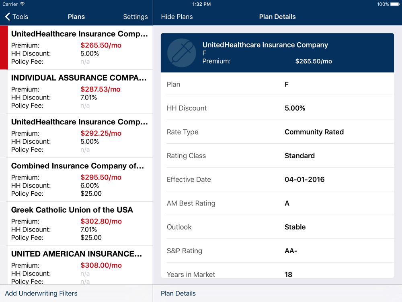Tap Effective Date value 04-01-2016
Viewport: 402px width, 302px height.
[x=305, y=180]
